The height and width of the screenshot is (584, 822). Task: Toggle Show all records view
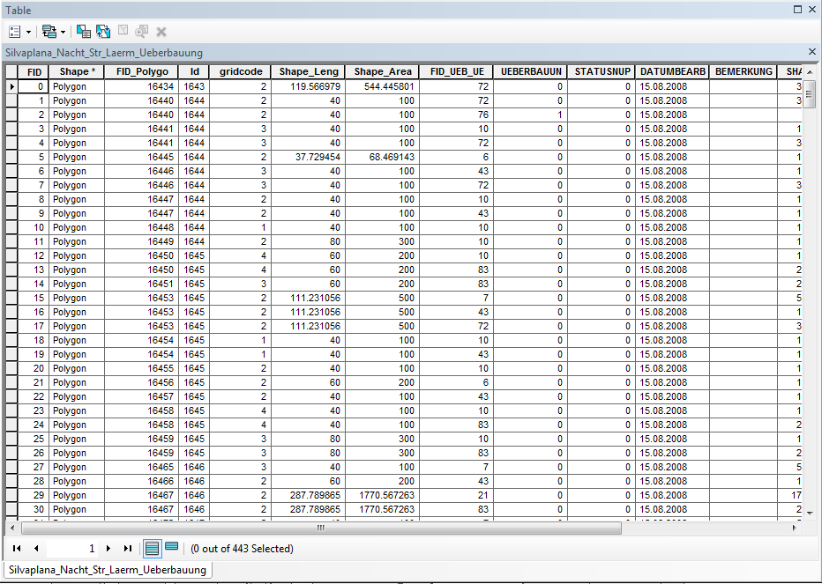pos(152,548)
